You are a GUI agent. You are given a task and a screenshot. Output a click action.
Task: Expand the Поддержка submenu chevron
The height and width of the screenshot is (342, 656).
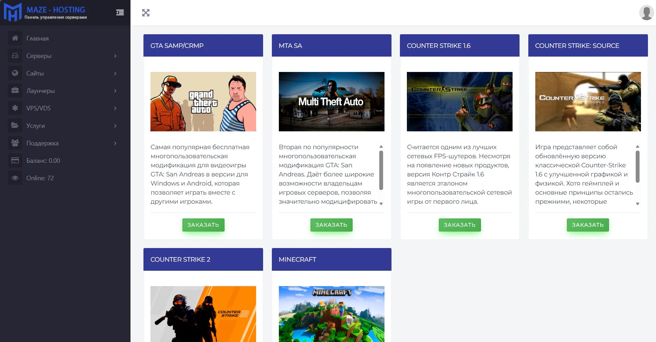click(115, 143)
